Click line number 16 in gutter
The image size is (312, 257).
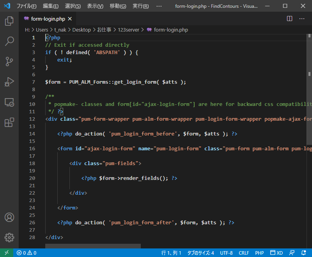(x=32, y=149)
